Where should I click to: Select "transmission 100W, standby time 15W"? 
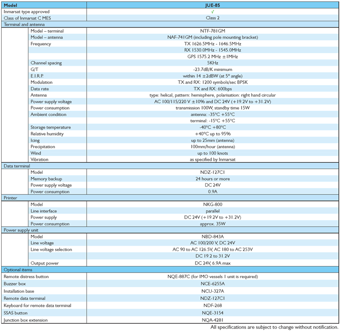(212, 108)
